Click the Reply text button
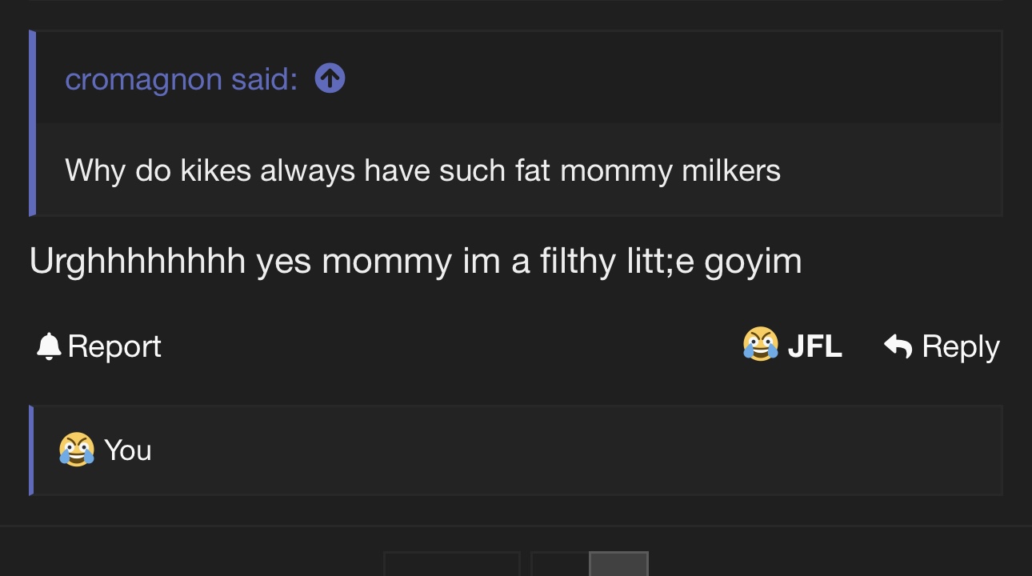Viewport: 1032px width, 576px height. (960, 346)
